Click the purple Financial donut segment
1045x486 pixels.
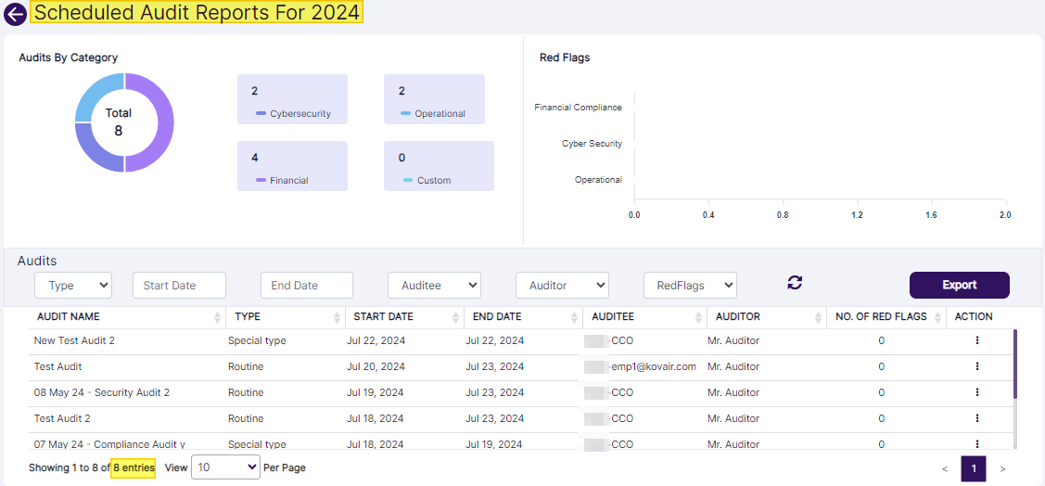click(164, 123)
